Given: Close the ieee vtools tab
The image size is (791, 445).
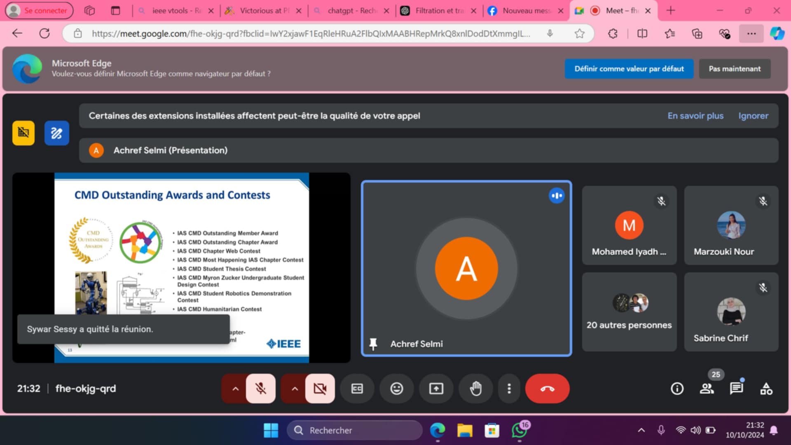Looking at the screenshot, I should [211, 11].
